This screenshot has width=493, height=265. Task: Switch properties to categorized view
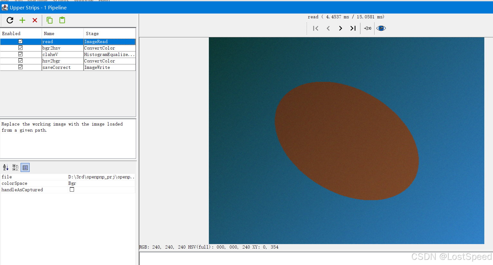pyautogui.click(x=15, y=167)
